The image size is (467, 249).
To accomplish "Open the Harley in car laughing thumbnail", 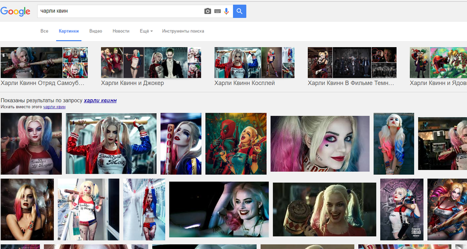I will point(219,209).
